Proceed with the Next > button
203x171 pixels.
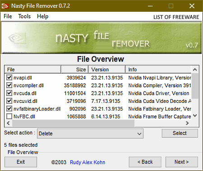point(182,162)
